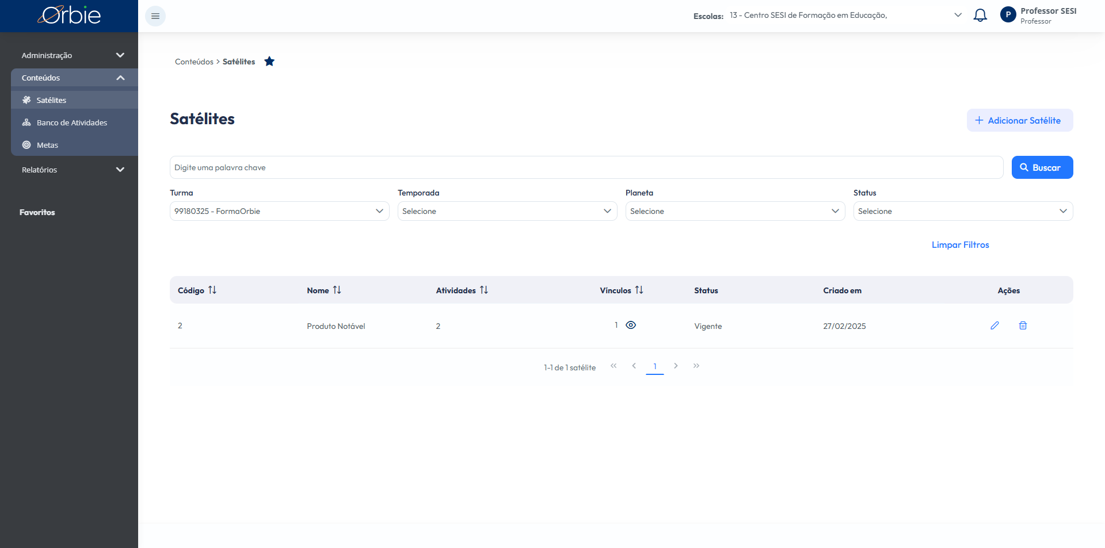Sort the table by Vínculos
Viewport: 1105px width, 548px height.
pos(639,290)
